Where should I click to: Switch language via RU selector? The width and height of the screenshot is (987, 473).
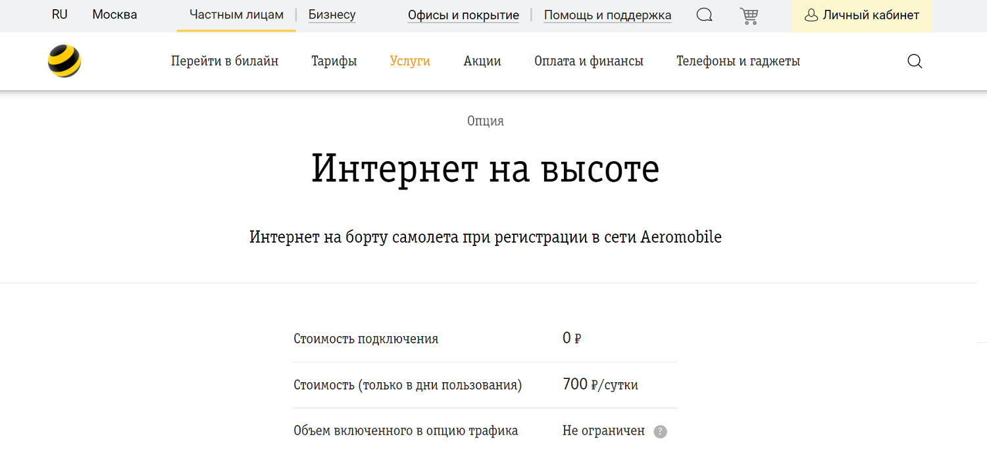tap(60, 14)
